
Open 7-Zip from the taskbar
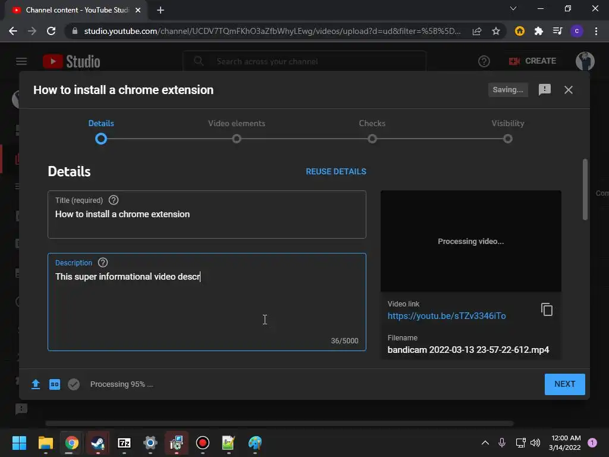124,443
